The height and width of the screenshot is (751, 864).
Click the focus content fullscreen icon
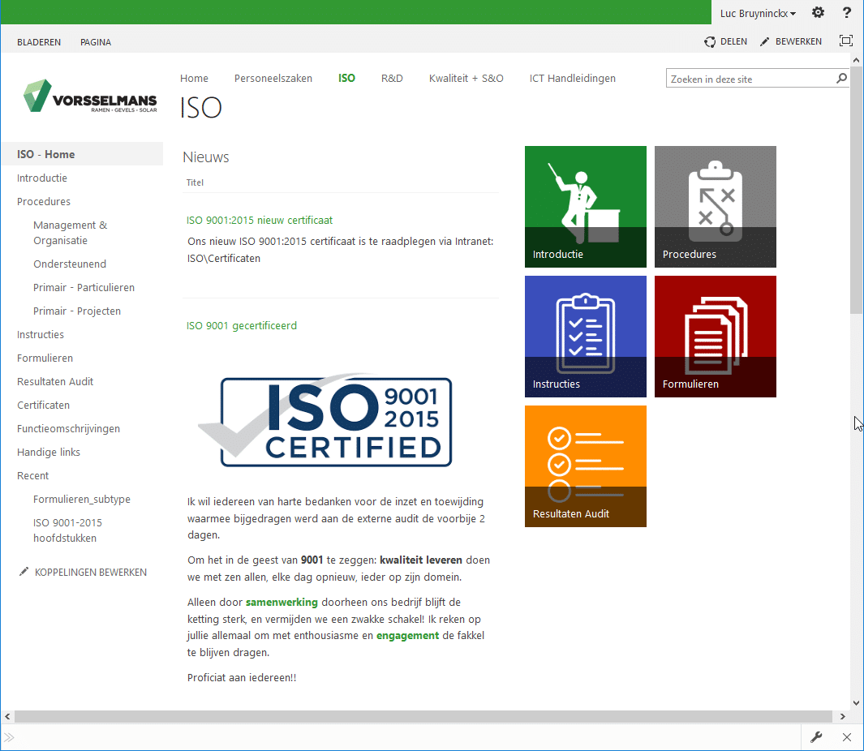coord(846,41)
